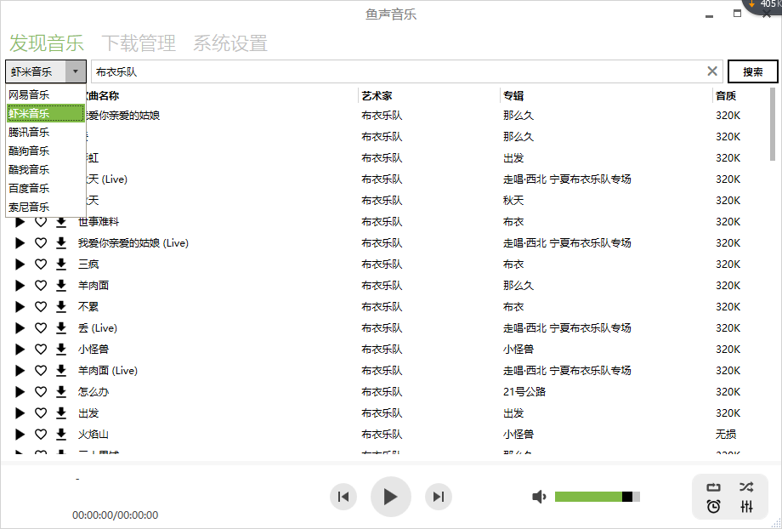
Task: Start playback with the main play button
Action: coord(390,497)
